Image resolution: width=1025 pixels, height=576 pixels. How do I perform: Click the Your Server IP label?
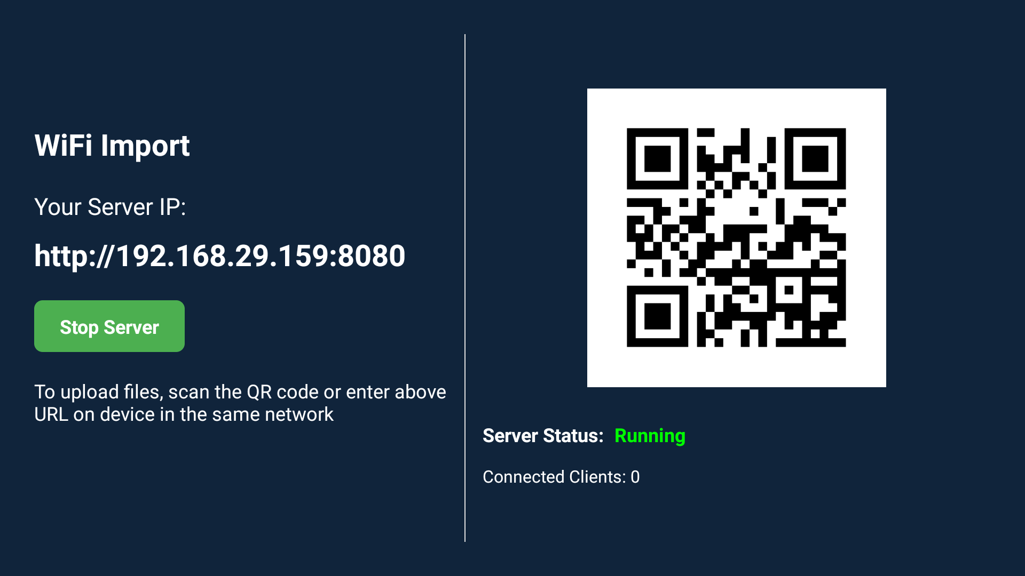pos(110,207)
